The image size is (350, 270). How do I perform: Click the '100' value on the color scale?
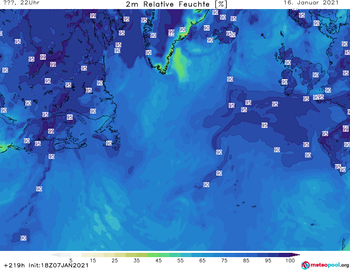point(290,260)
